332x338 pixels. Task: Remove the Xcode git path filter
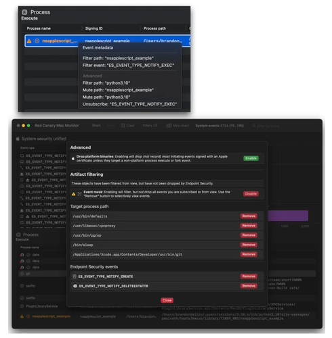(249, 254)
